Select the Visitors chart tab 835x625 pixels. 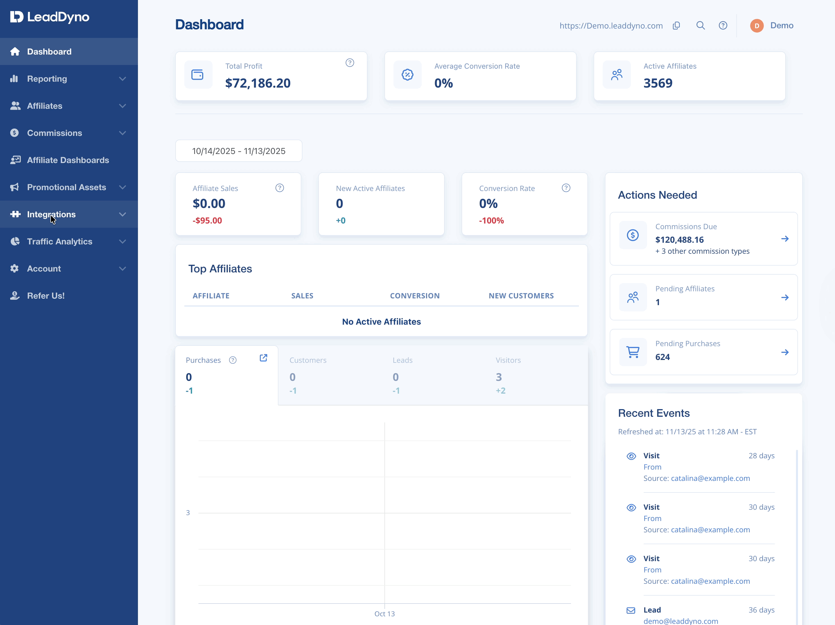(536, 375)
